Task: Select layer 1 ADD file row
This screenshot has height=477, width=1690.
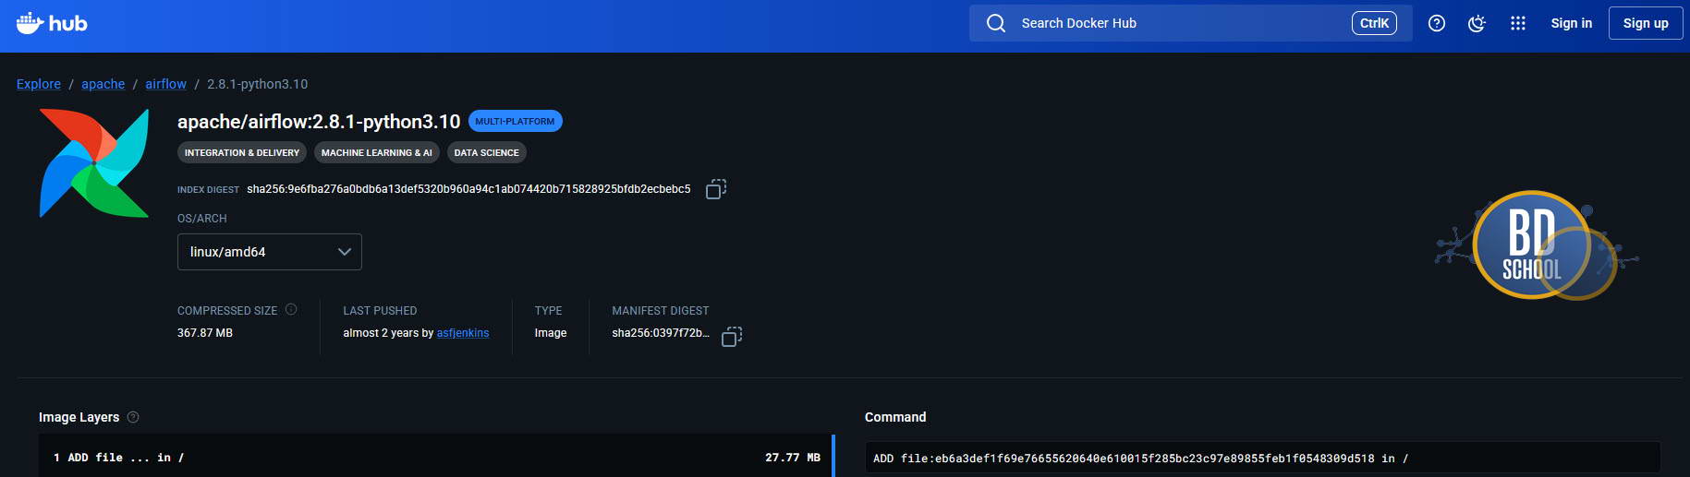Action: point(435,458)
